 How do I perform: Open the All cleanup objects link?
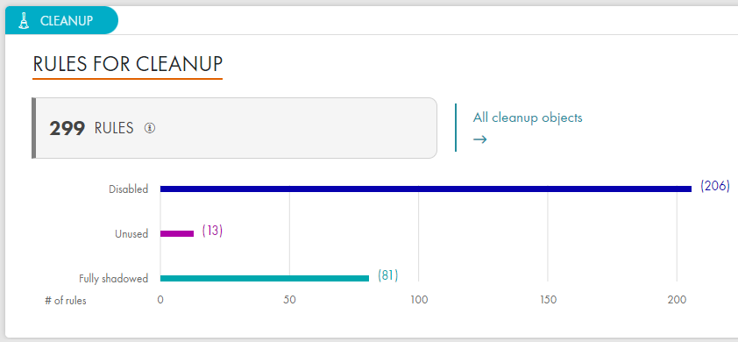coord(528,118)
